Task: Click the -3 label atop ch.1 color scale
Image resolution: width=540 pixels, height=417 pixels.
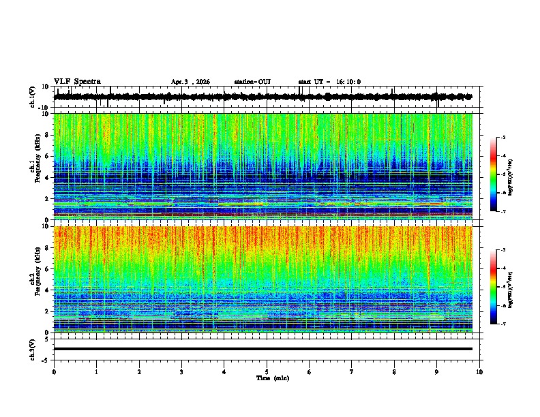Action: pyautogui.click(x=502, y=138)
